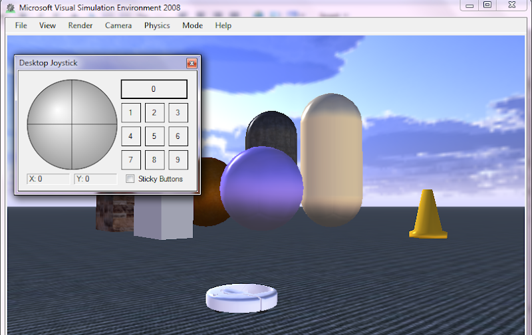Open the Camera menu
532x335 pixels.
pyautogui.click(x=118, y=25)
